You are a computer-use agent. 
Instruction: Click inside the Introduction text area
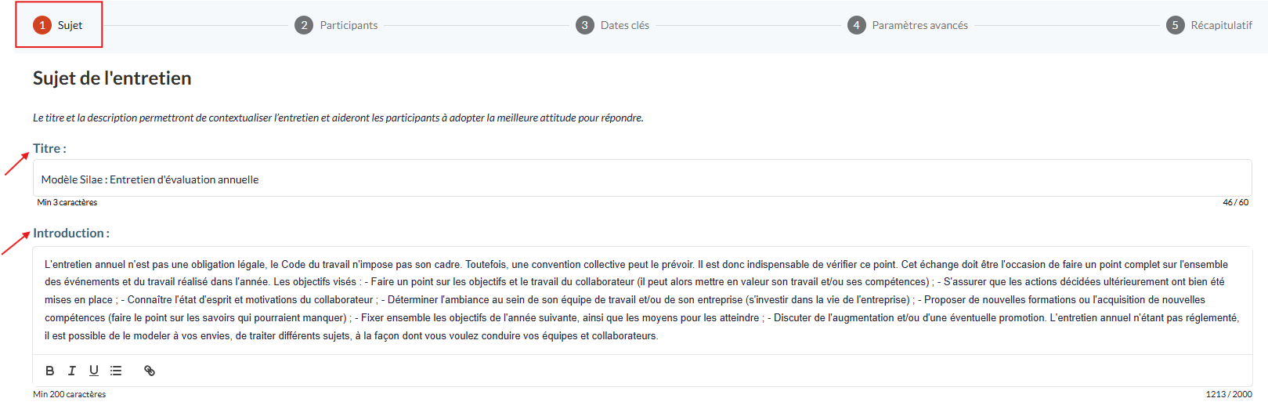click(642, 300)
